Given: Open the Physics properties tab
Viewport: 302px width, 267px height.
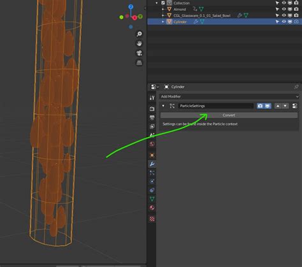Looking at the screenshot, I should [152, 182].
